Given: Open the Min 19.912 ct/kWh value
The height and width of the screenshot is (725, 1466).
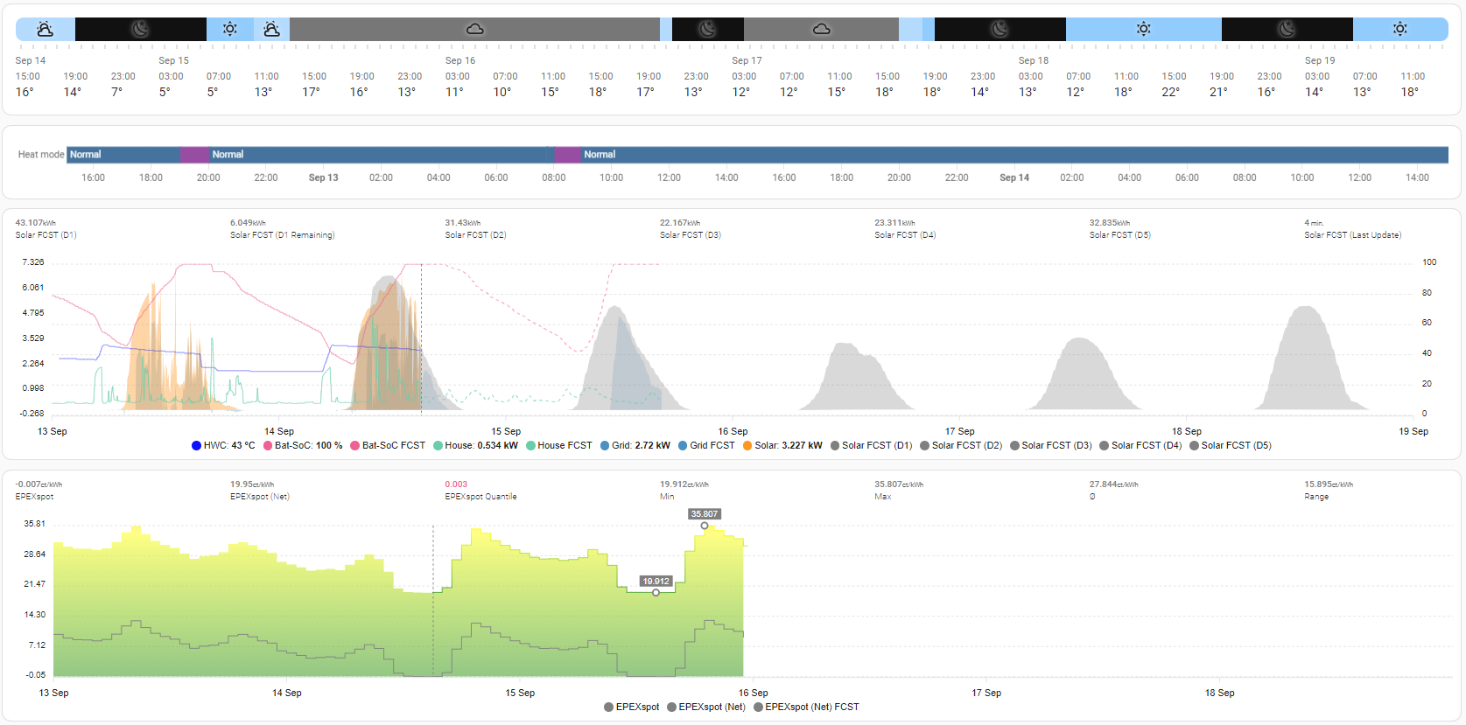Looking at the screenshot, I should (684, 484).
